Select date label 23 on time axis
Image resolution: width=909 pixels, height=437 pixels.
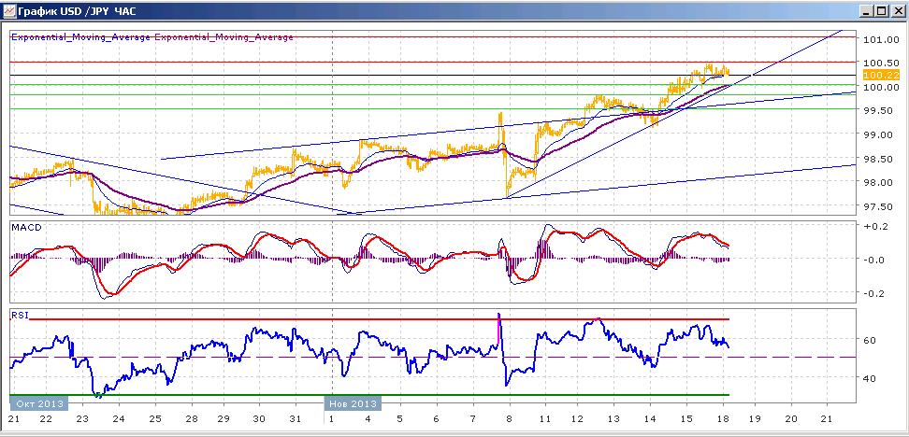pyautogui.click(x=81, y=418)
